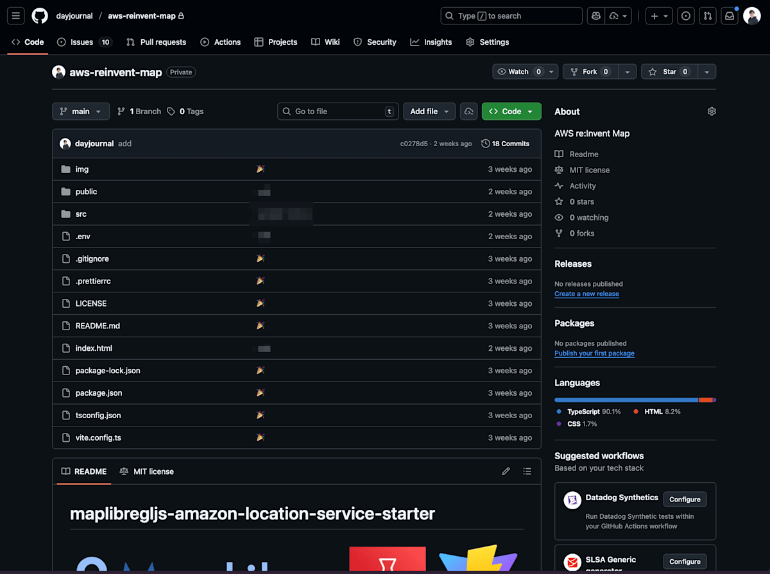Click the .env file icon
The width and height of the screenshot is (770, 574).
(65, 237)
